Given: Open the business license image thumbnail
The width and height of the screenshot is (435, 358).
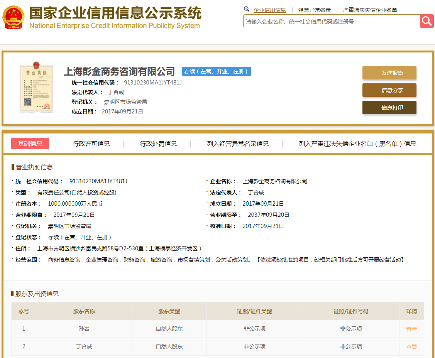Looking at the screenshot, I should pos(36,88).
